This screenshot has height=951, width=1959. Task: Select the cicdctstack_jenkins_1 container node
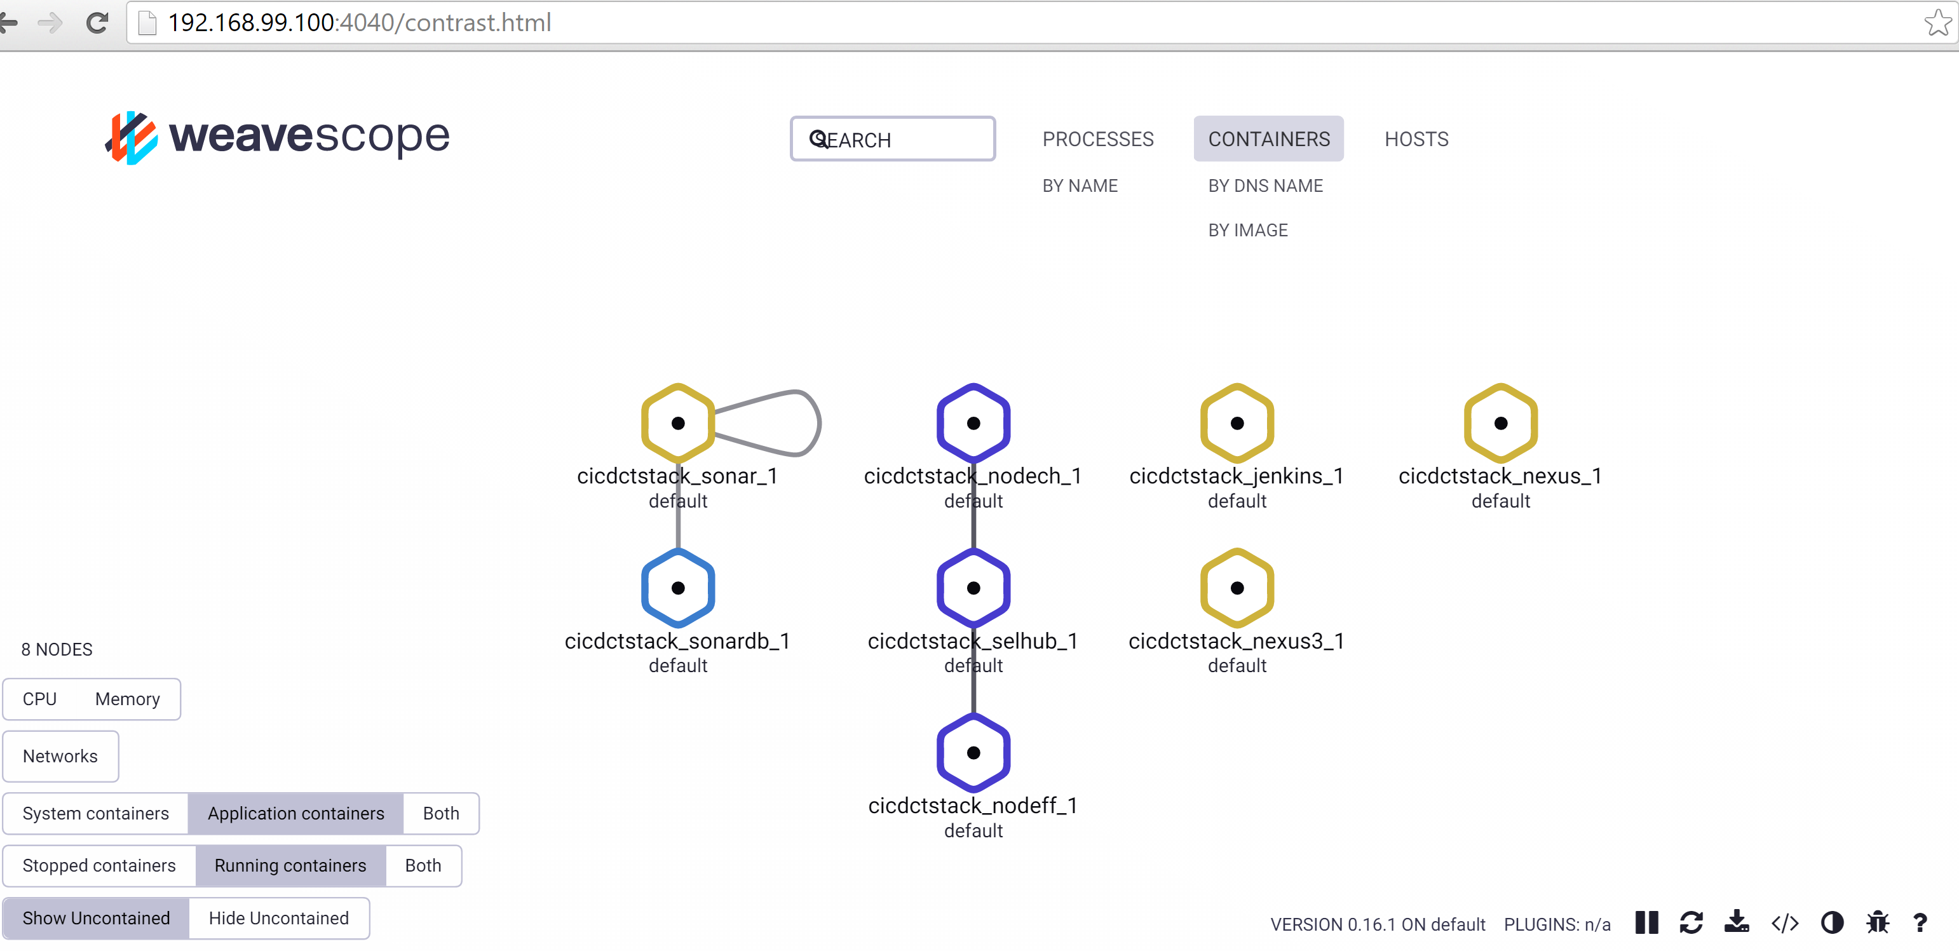point(1237,424)
